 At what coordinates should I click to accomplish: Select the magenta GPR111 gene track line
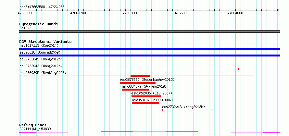pyautogui.click(x=149, y=132)
